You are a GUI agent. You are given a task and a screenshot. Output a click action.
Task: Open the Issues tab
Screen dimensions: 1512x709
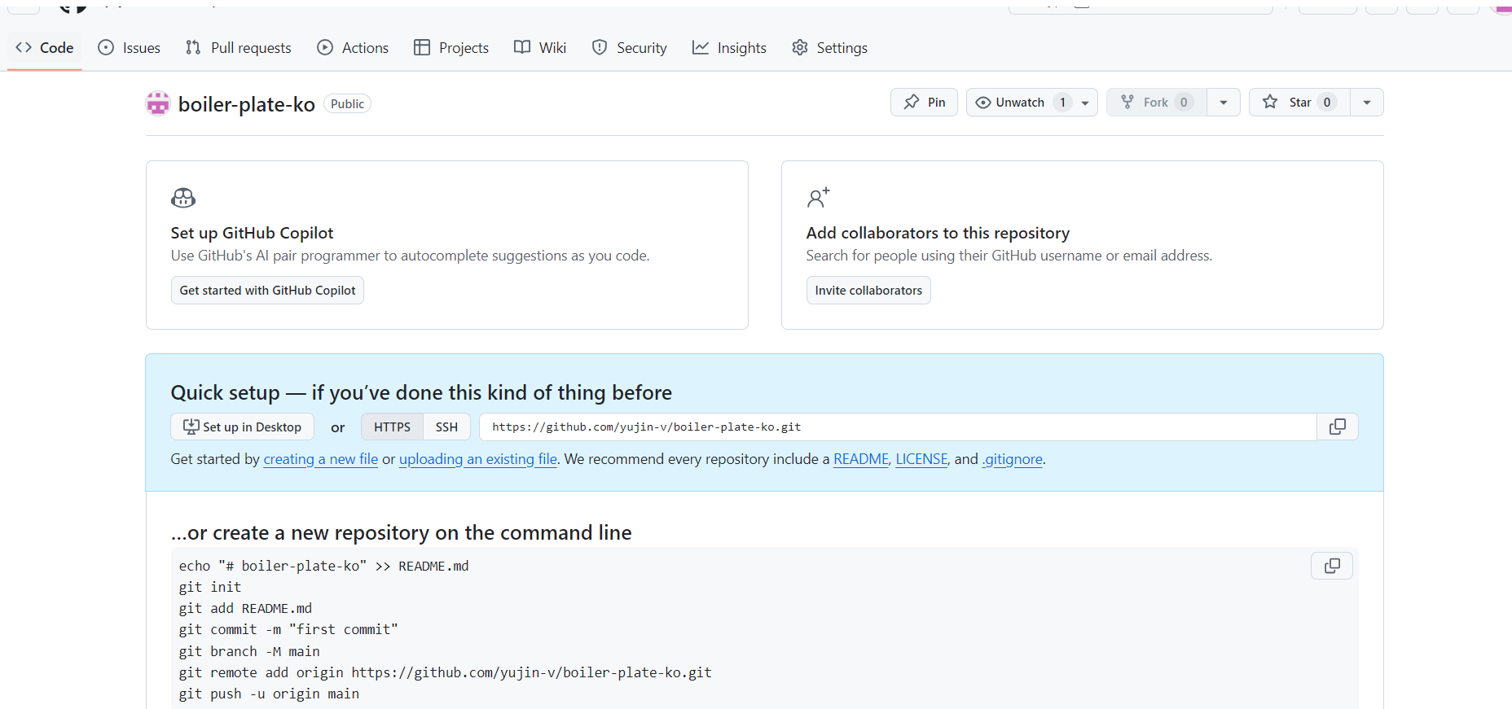pos(130,48)
